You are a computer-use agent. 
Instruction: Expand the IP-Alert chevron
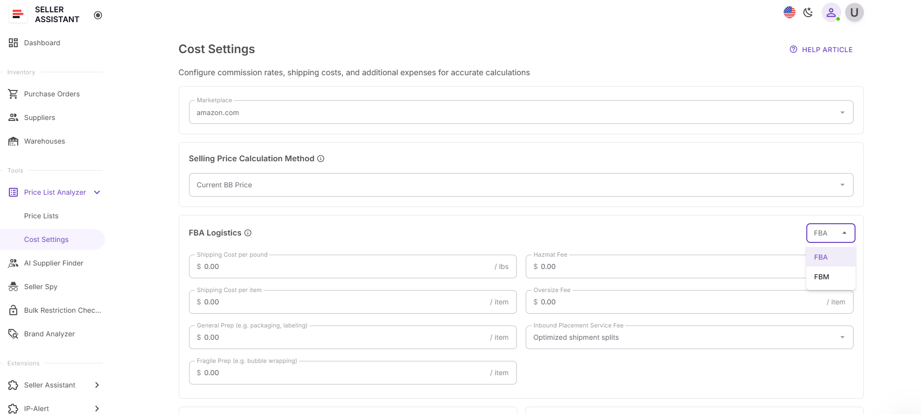tap(97, 409)
